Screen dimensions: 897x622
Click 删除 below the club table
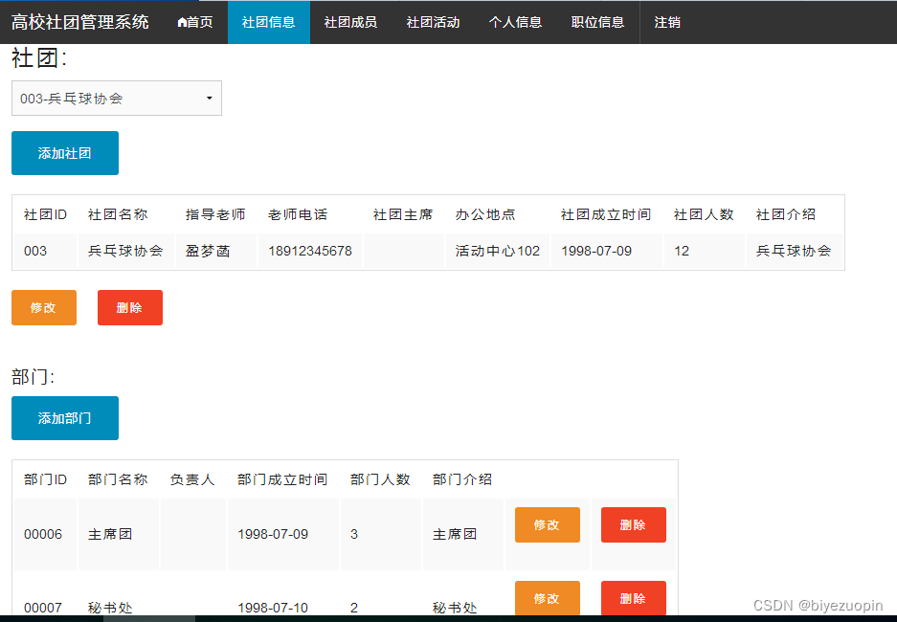click(130, 307)
